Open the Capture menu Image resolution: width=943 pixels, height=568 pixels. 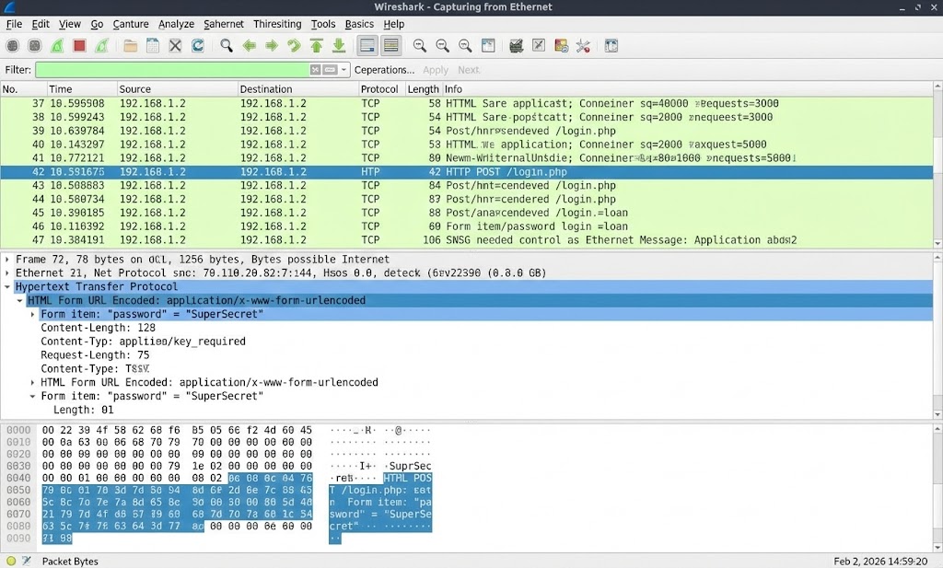point(131,24)
